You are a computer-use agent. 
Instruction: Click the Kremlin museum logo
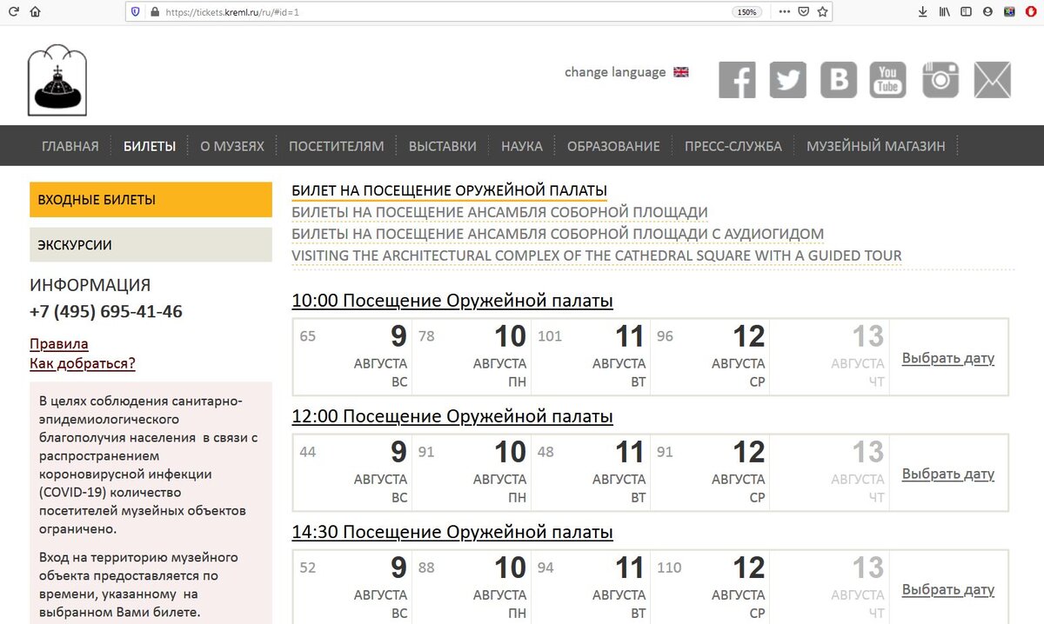pyautogui.click(x=57, y=80)
